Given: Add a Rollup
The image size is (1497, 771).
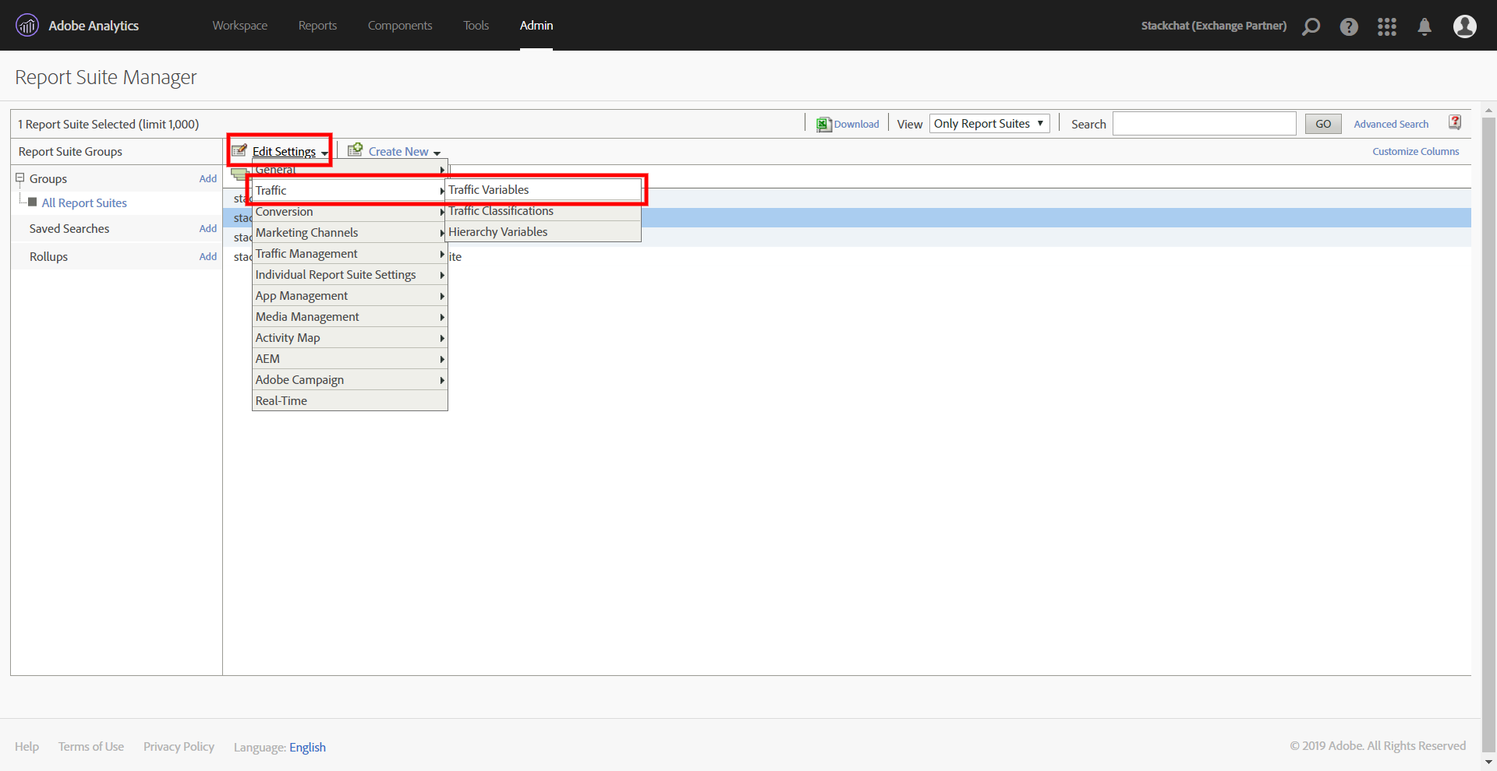Looking at the screenshot, I should 208,257.
